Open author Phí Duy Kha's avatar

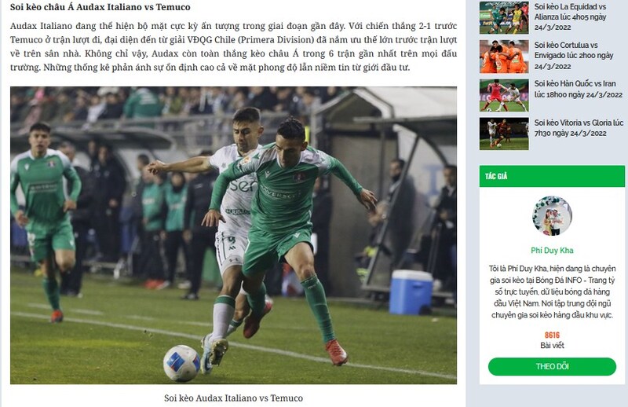click(552, 216)
